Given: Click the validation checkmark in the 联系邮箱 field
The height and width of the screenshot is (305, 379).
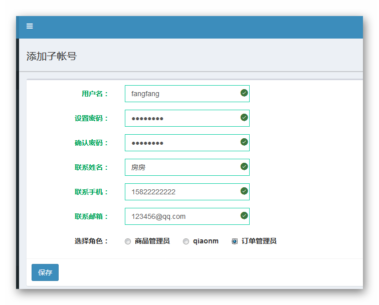Looking at the screenshot, I should pos(244,215).
